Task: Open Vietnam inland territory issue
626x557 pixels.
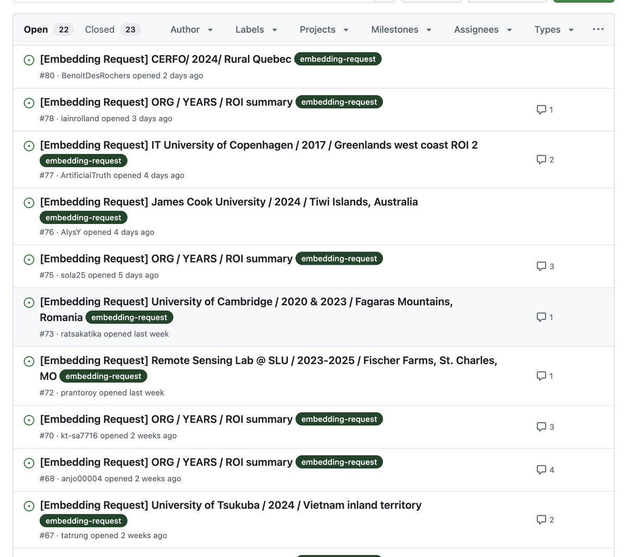Action: (x=231, y=505)
